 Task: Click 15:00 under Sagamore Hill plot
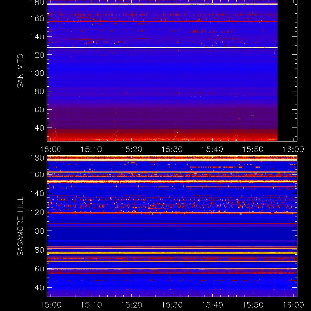(x=51, y=305)
